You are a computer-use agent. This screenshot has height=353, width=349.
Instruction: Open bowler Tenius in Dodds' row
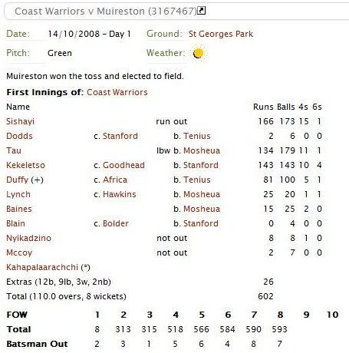(x=197, y=136)
